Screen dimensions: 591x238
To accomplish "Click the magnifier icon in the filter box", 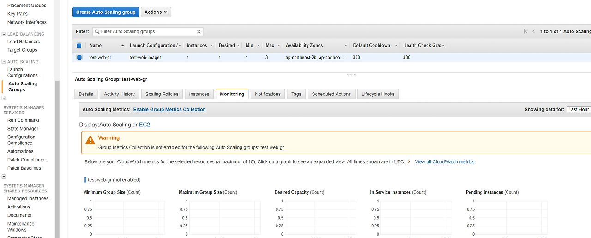I will point(97,32).
